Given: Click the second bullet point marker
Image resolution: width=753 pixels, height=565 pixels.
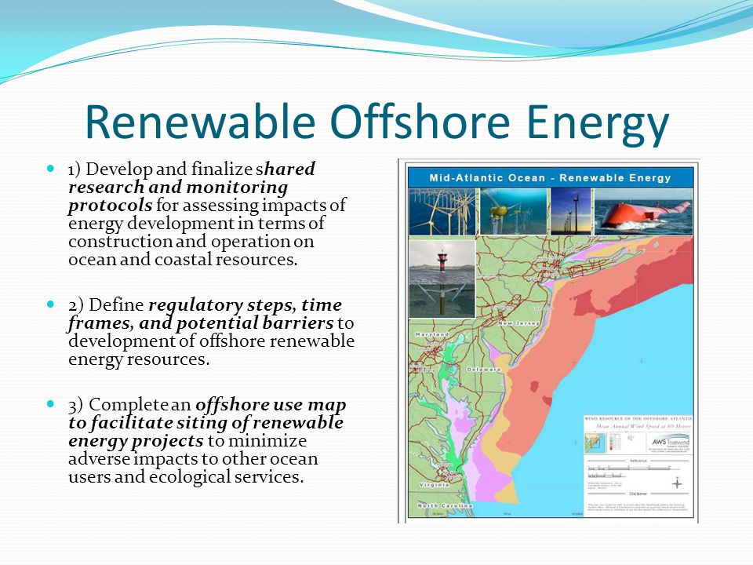Looking at the screenshot, I should [51, 304].
